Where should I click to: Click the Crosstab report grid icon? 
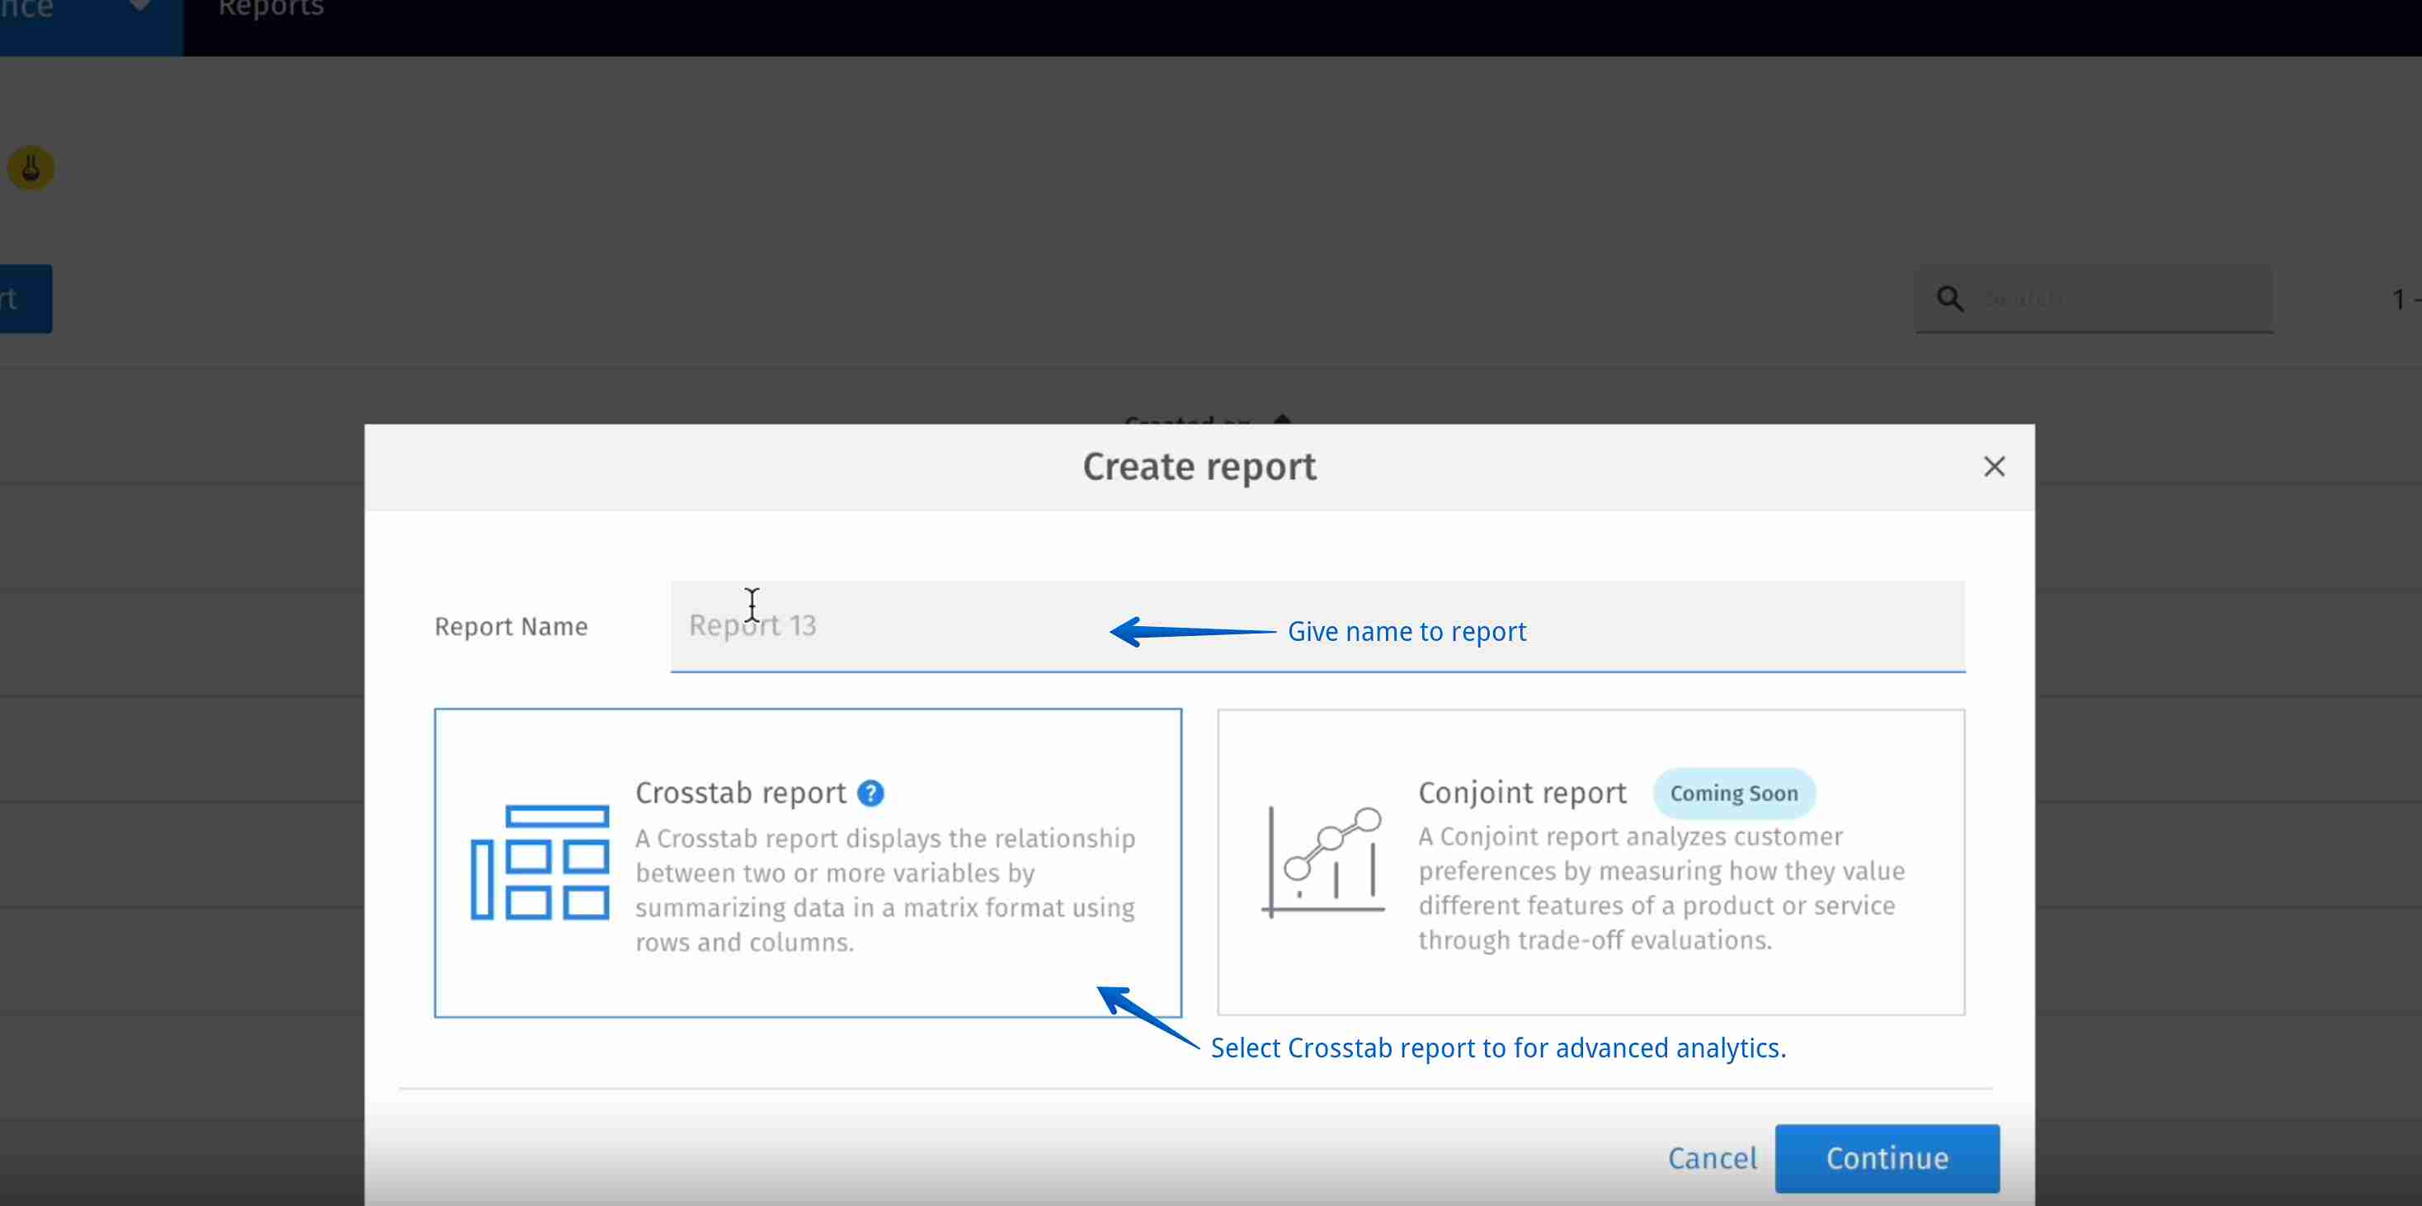pyautogui.click(x=539, y=864)
